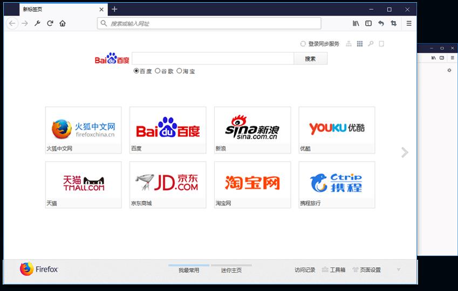Open the 页面设置 page settings link
The width and height of the screenshot is (458, 291).
(x=370, y=270)
